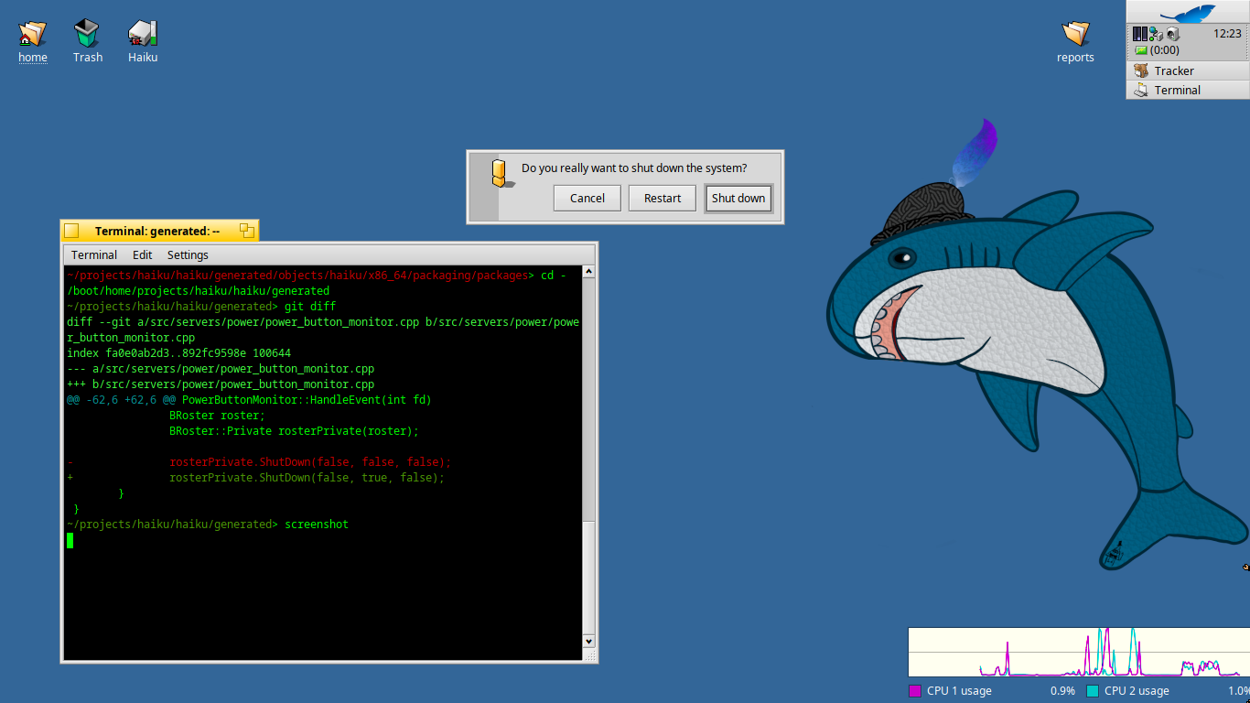
Task: Click the green Terminal cursor block
Action: tap(70, 540)
